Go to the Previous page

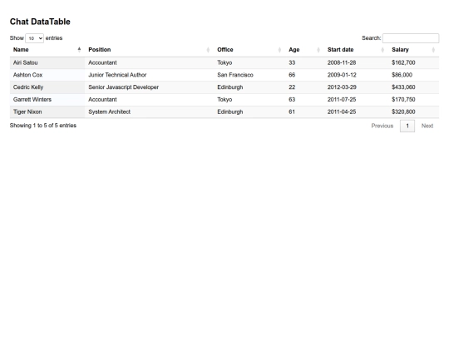point(382,126)
